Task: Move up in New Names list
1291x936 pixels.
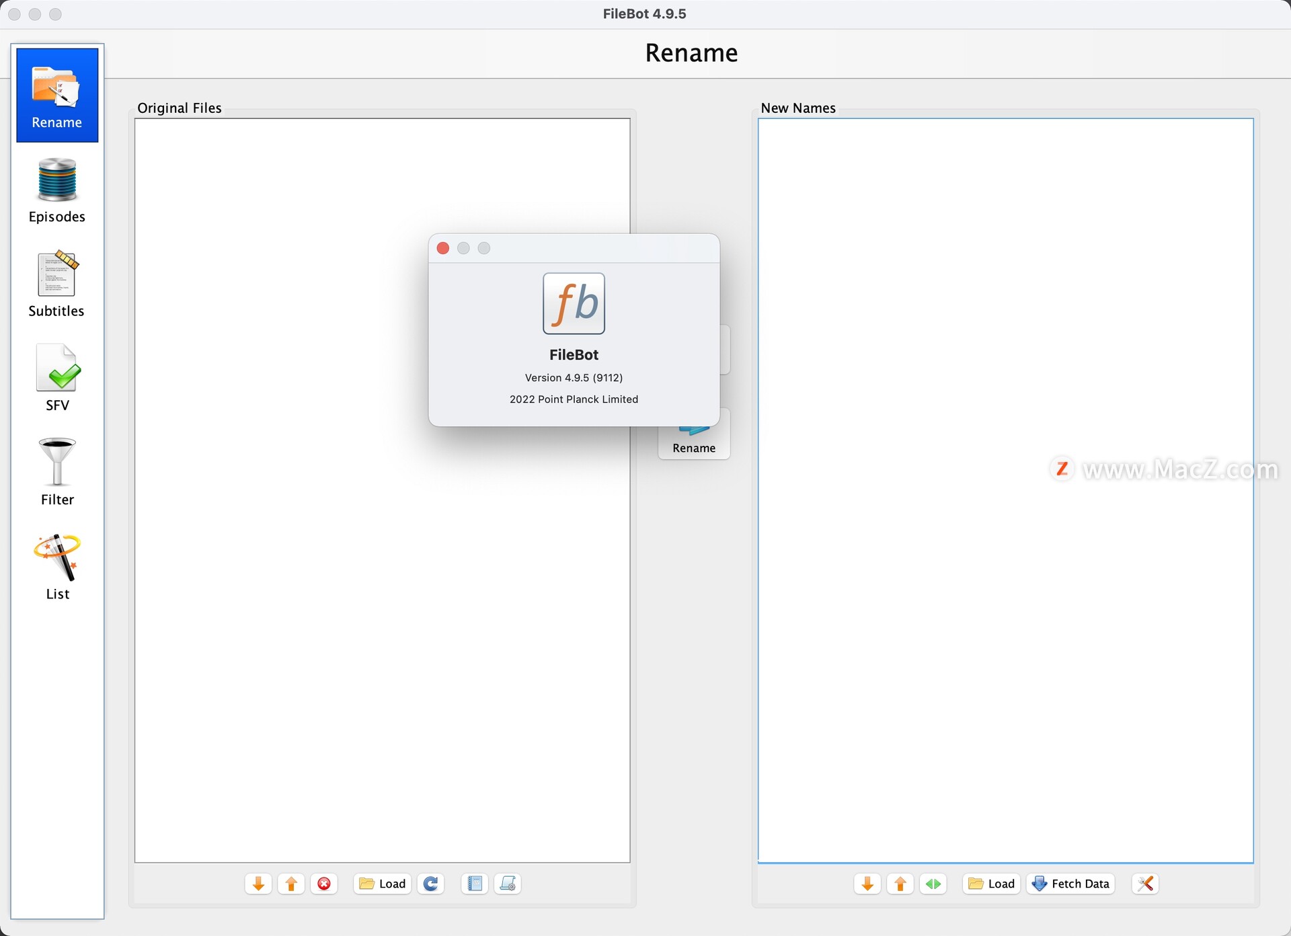Action: point(900,884)
